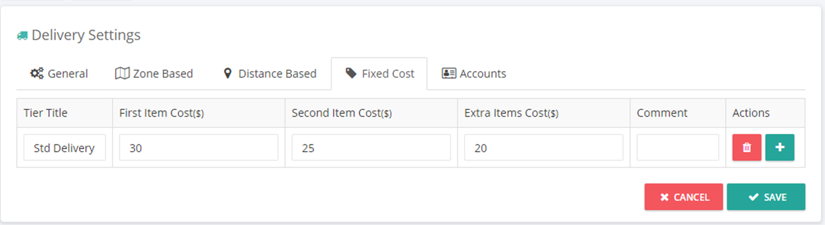Image resolution: width=825 pixels, height=225 pixels.
Task: Delete the Std Delivery tier with trash icon
Action: pyautogui.click(x=747, y=147)
